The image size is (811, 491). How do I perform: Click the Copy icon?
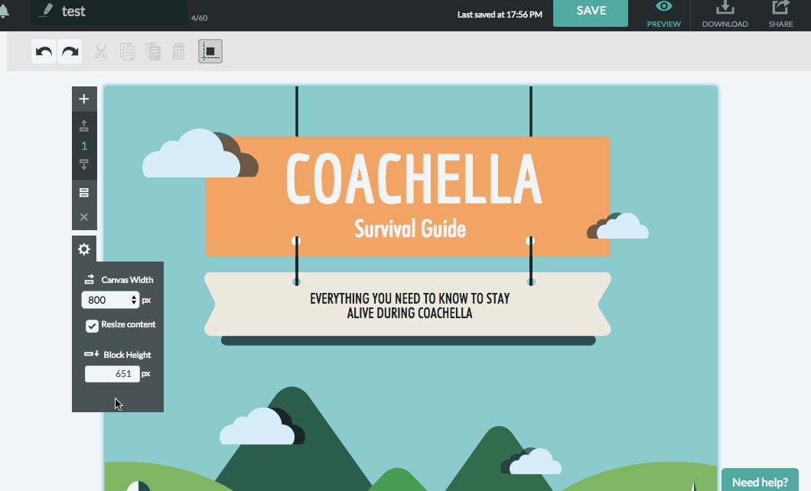tap(127, 52)
